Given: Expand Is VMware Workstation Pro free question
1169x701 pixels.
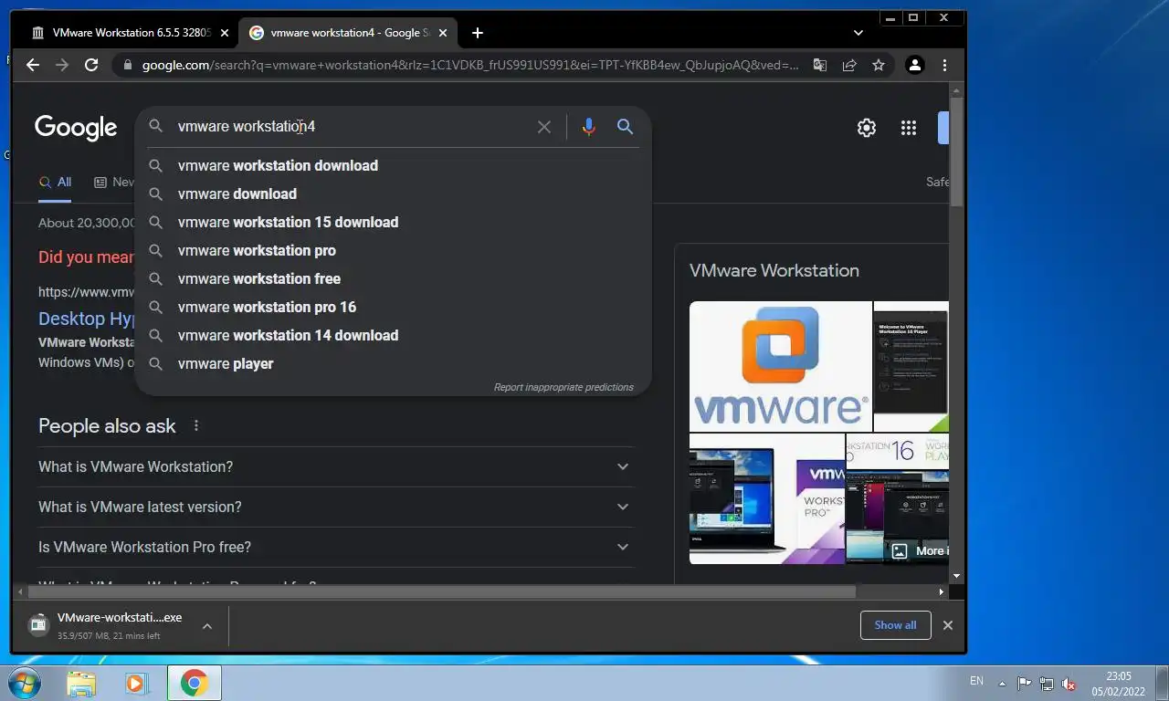Looking at the screenshot, I should coord(335,547).
